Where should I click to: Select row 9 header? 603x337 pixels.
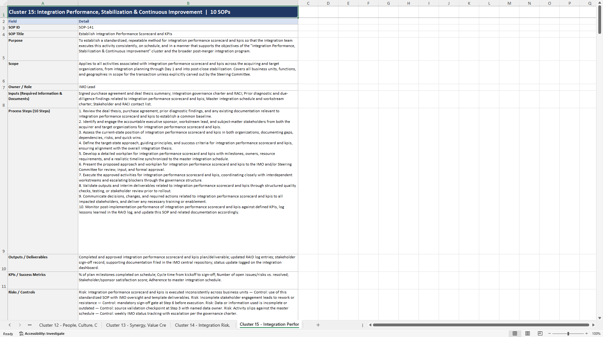(x=4, y=181)
